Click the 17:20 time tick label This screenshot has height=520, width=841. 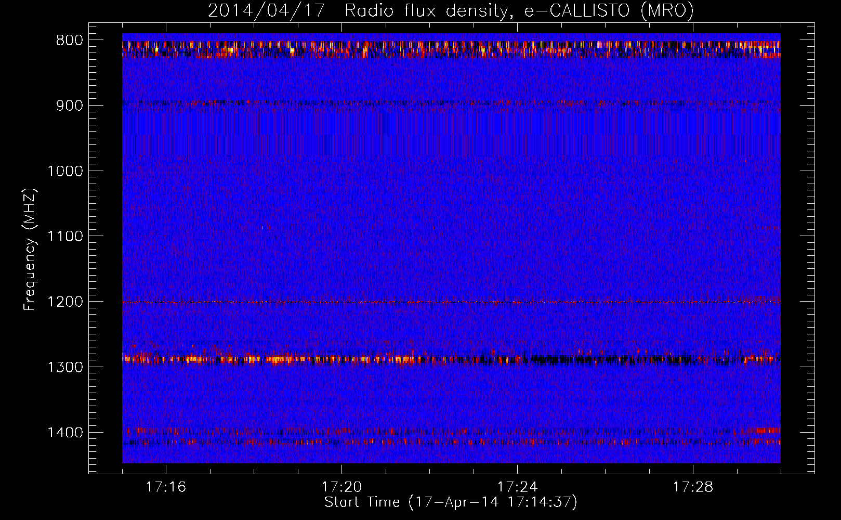(341, 487)
